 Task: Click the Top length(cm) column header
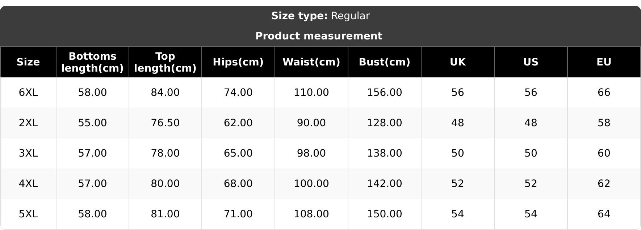[x=165, y=62]
